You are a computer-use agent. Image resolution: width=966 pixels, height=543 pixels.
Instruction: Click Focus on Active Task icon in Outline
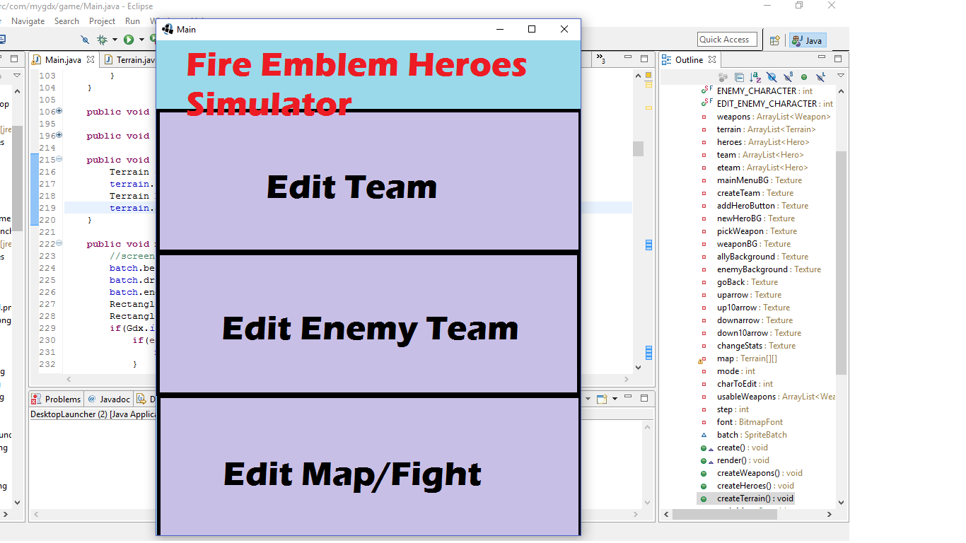723,77
